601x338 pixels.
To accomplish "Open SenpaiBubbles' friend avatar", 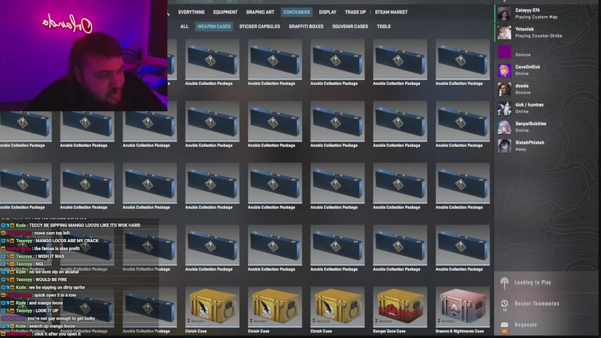I will [x=504, y=127].
